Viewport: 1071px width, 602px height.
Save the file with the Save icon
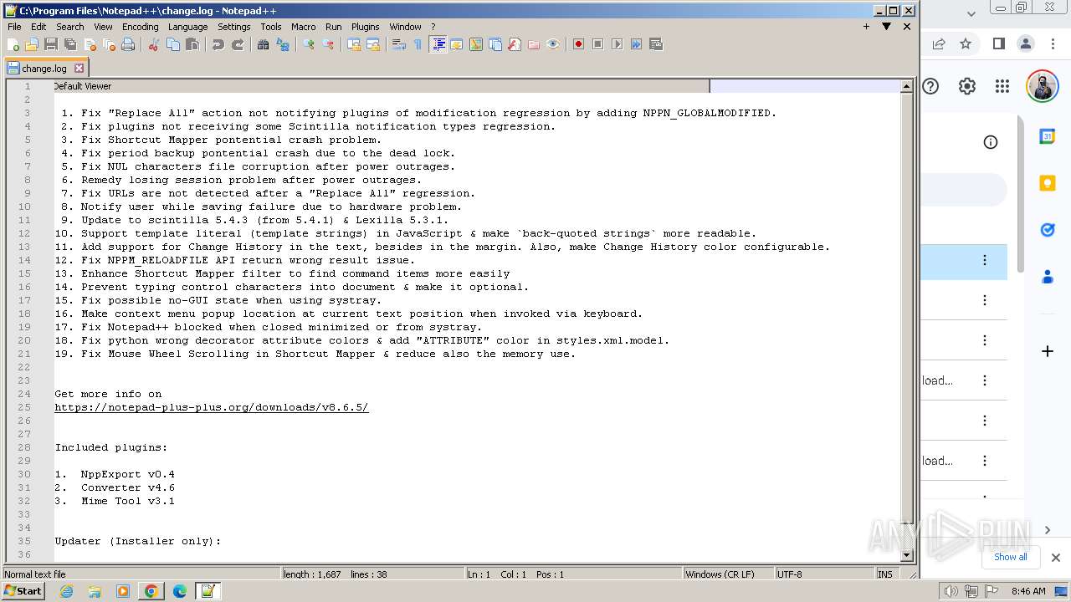[x=50, y=44]
